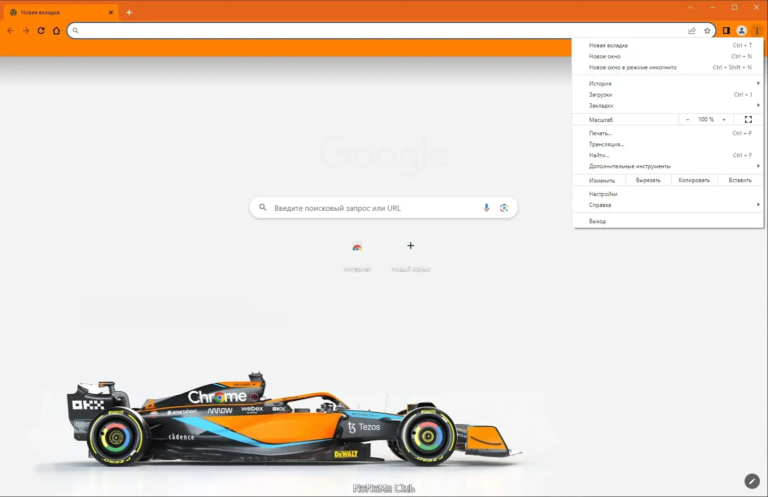Go back using the back arrow

click(11, 31)
